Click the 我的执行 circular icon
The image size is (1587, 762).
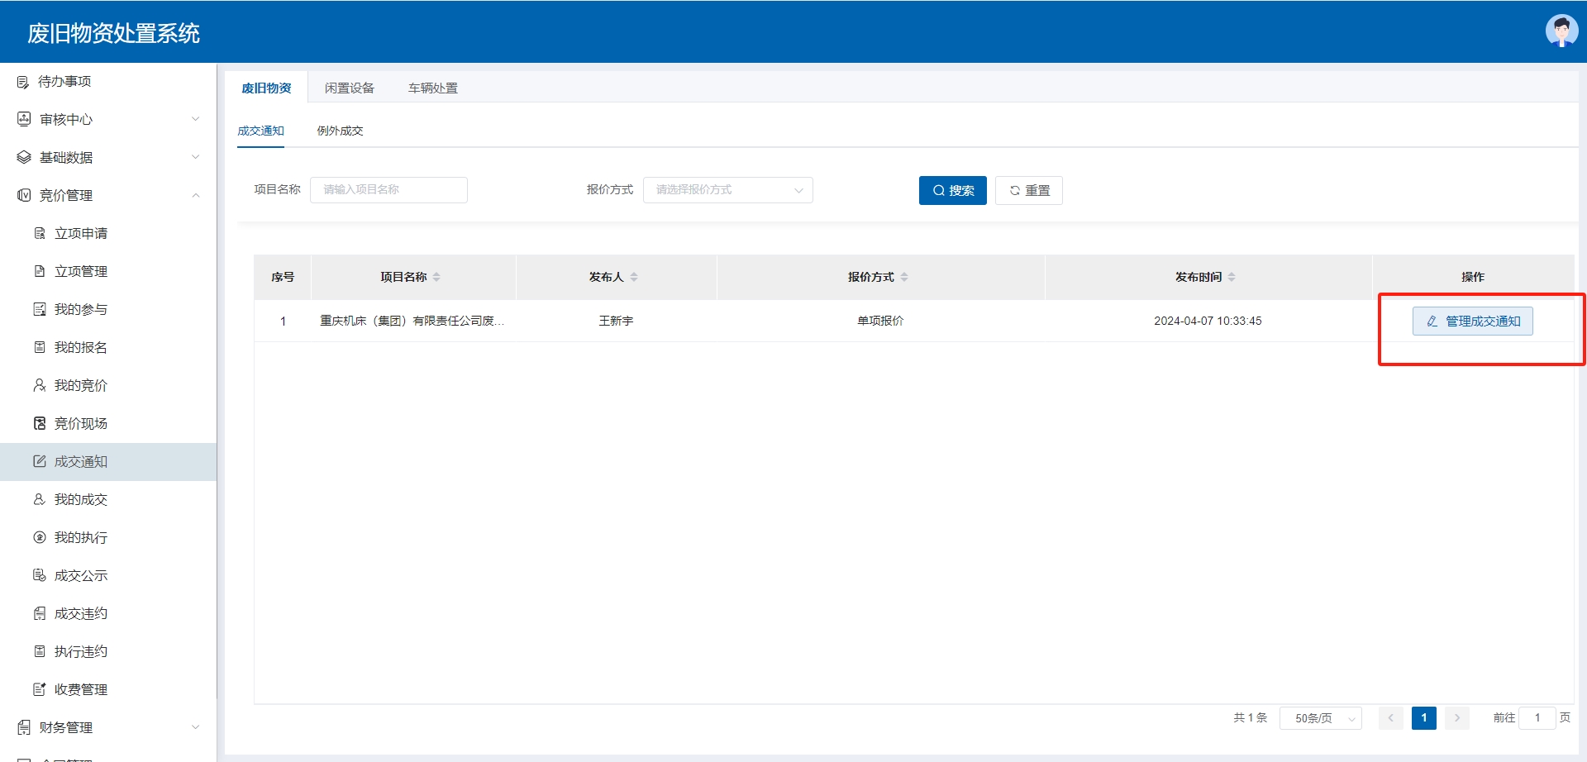(x=40, y=537)
